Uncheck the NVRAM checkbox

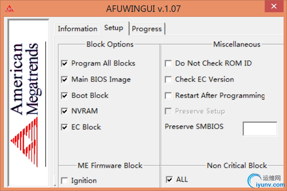coord(65,111)
